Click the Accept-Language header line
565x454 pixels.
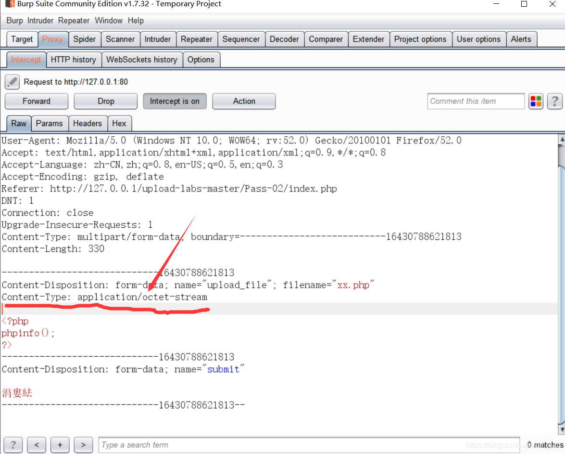(x=142, y=165)
